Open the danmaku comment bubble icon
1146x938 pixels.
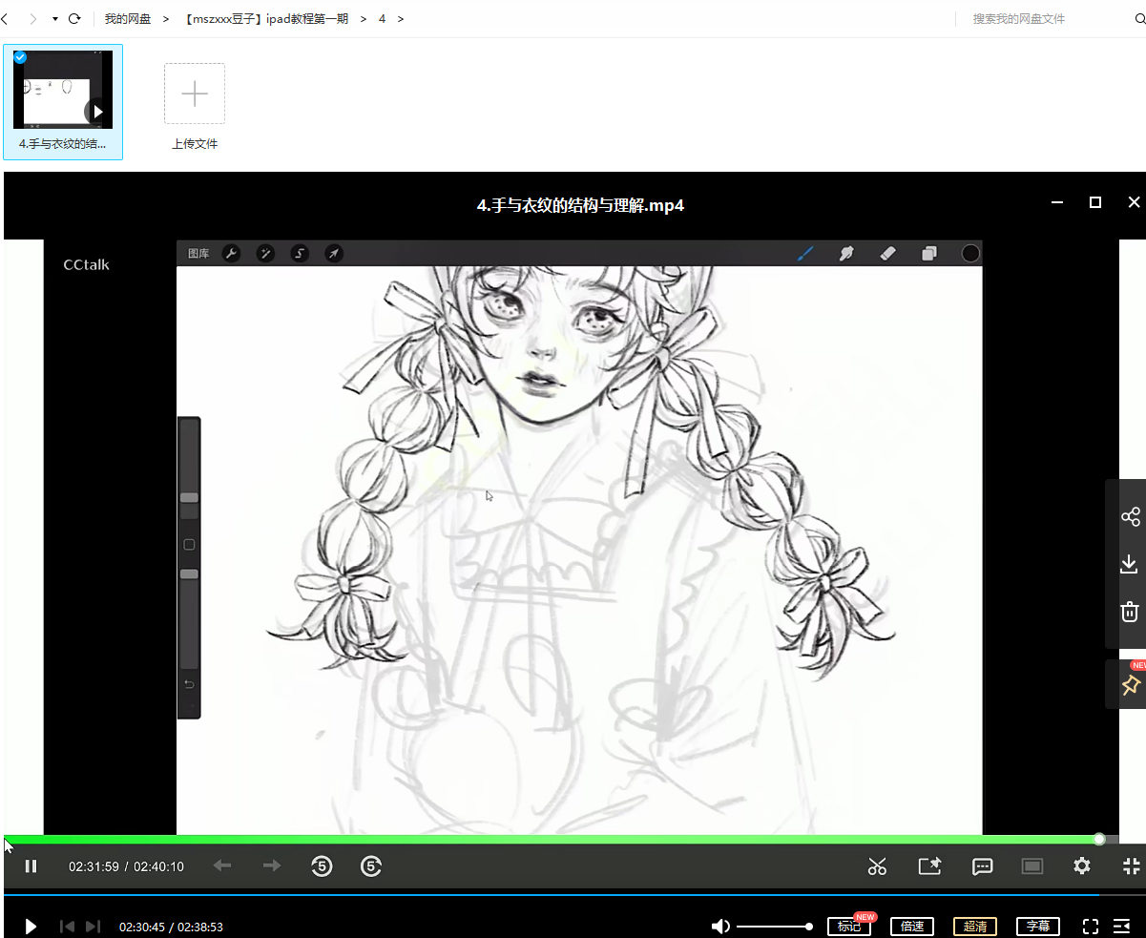coord(982,866)
